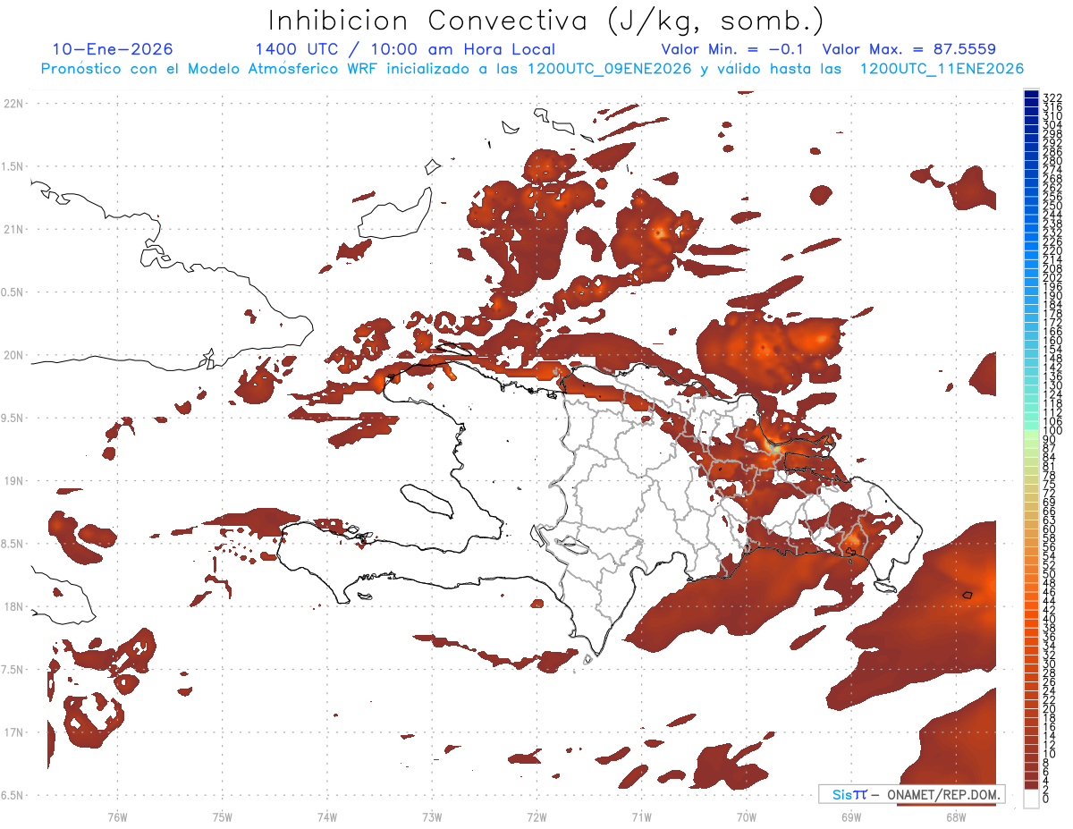The image size is (1073, 829).
Task: Click the '21N' latitude label
Action: pyautogui.click(x=13, y=229)
